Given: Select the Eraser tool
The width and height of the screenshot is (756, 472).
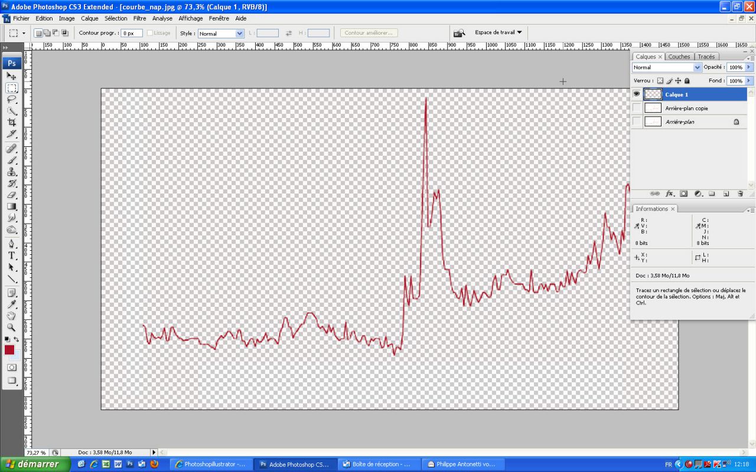Looking at the screenshot, I should pyautogui.click(x=12, y=195).
